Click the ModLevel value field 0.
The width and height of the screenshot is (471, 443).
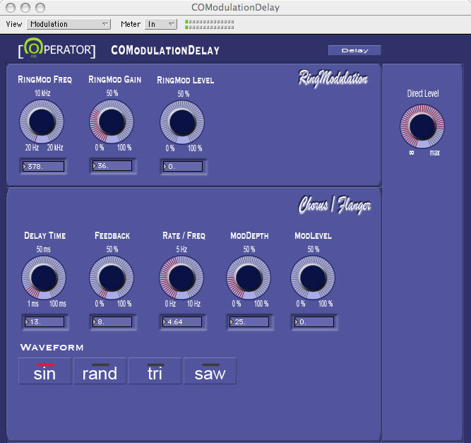click(314, 322)
